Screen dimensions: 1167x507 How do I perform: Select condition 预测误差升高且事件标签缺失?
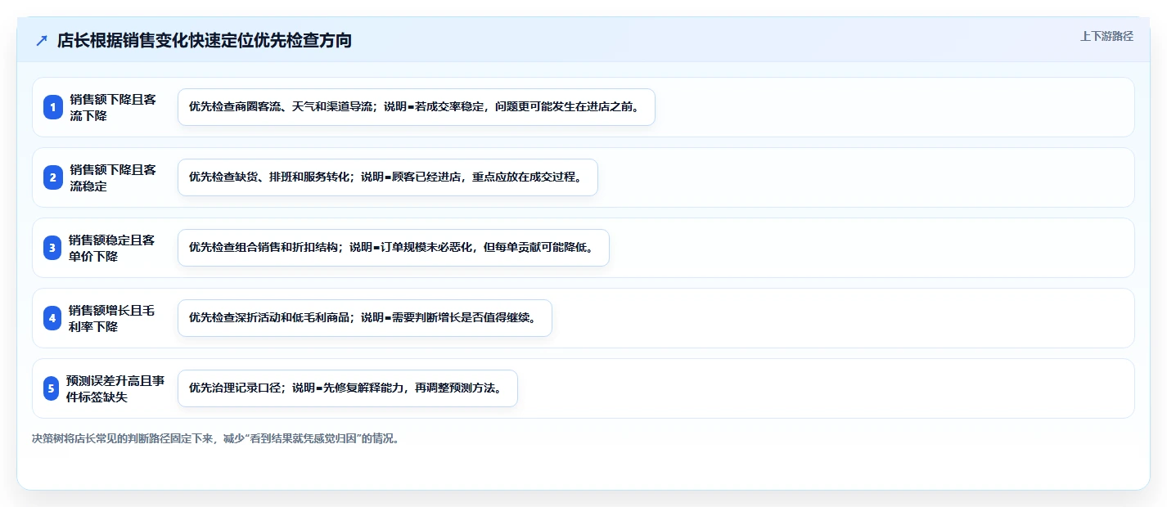(x=115, y=388)
